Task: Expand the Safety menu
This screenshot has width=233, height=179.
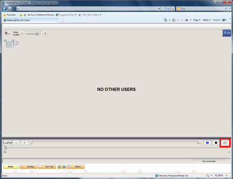Action: pos(206,20)
